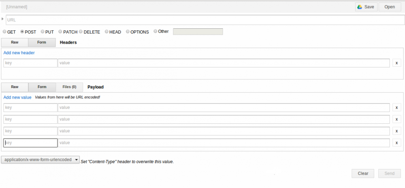Choose the PUT request method
The height and width of the screenshot is (188, 405).
pyautogui.click(x=41, y=32)
